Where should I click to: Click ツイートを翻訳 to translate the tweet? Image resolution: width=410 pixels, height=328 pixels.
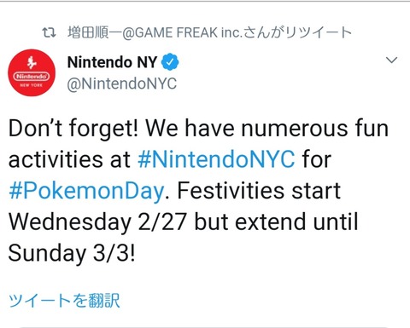pyautogui.click(x=64, y=301)
